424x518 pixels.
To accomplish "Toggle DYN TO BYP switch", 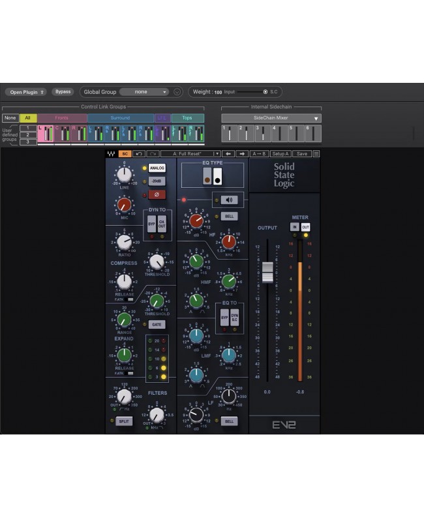I will [x=151, y=224].
